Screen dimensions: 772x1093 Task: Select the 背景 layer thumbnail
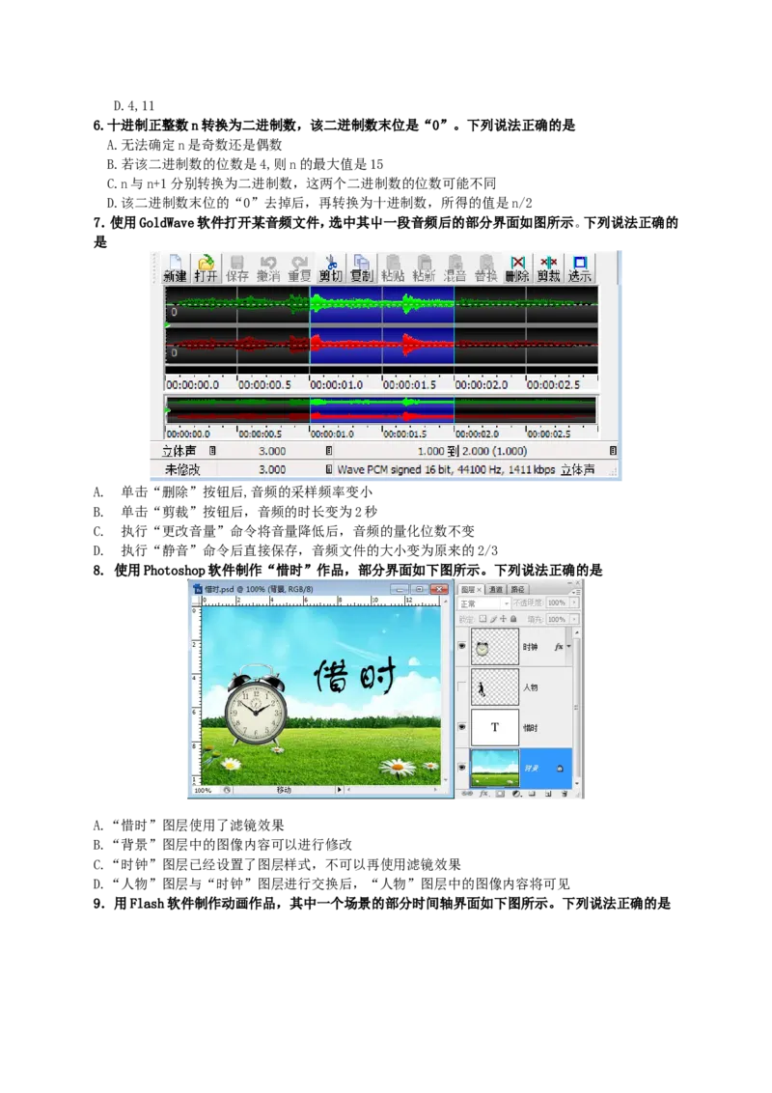click(x=494, y=768)
